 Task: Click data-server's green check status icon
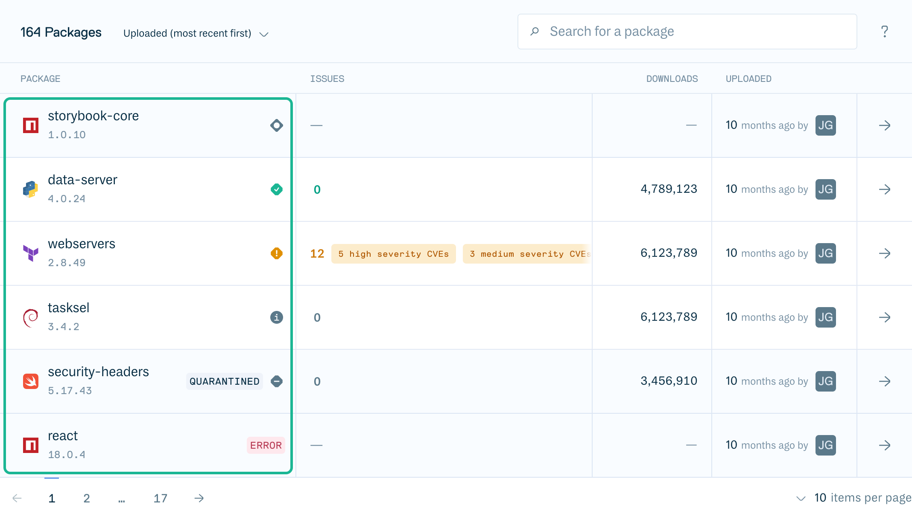(x=277, y=189)
